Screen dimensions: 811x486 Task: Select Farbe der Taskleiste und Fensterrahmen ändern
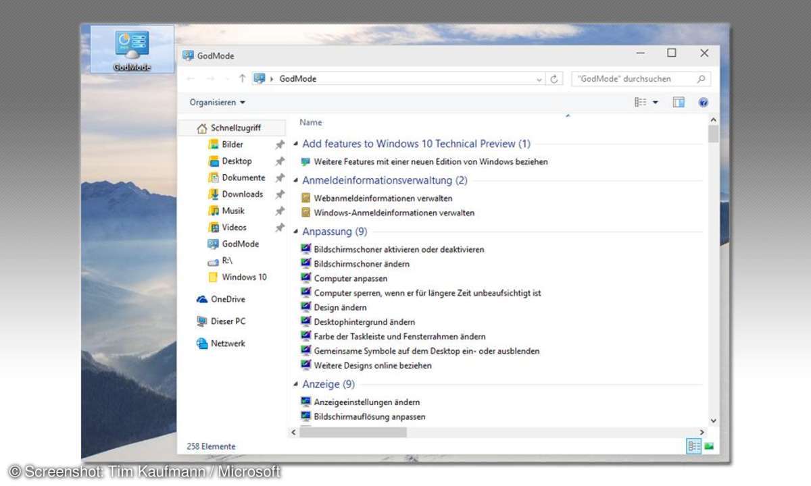point(399,336)
